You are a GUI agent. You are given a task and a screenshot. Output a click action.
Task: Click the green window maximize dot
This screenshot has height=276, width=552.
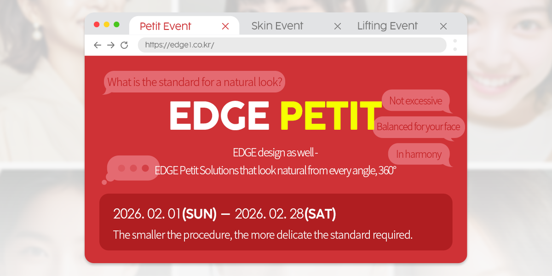point(116,24)
